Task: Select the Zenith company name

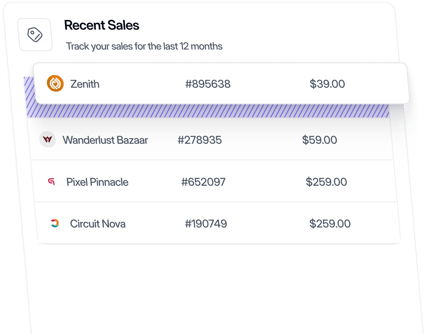Action: click(85, 84)
